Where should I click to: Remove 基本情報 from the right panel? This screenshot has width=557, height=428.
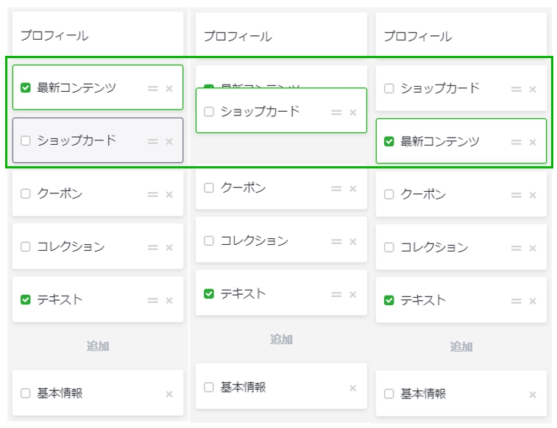pos(533,395)
